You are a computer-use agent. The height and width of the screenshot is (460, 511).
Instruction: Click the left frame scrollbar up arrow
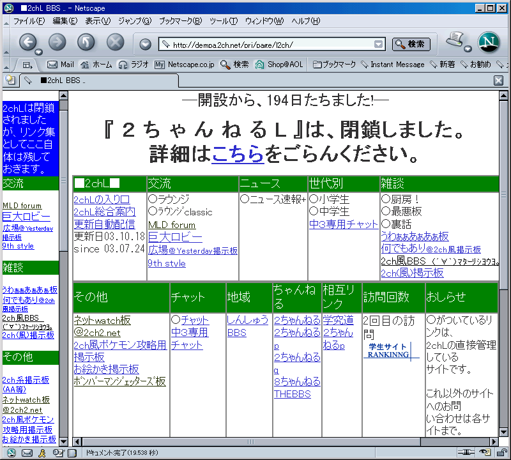pos(63,96)
